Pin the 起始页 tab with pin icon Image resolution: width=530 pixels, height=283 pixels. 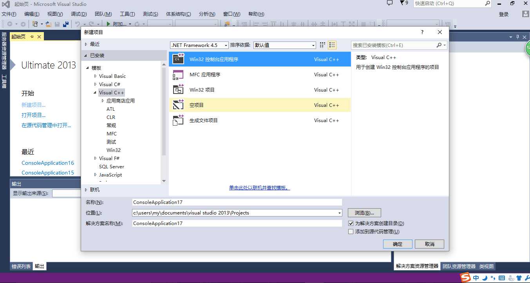coord(32,36)
